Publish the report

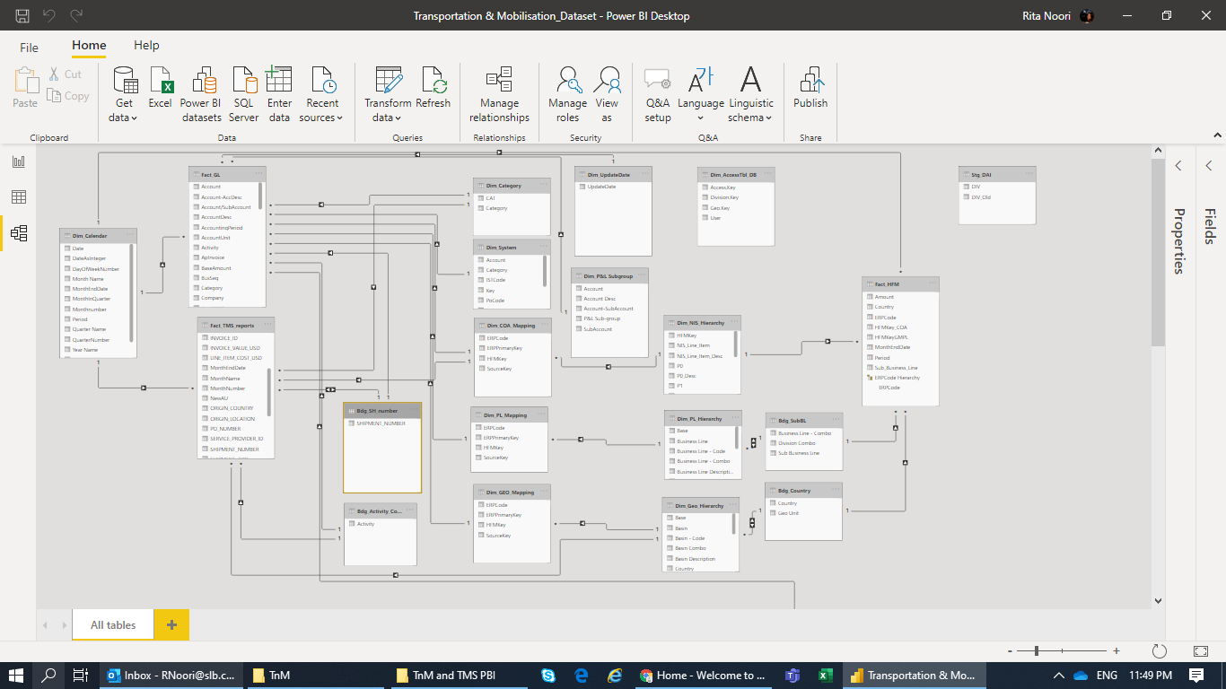pyautogui.click(x=810, y=88)
